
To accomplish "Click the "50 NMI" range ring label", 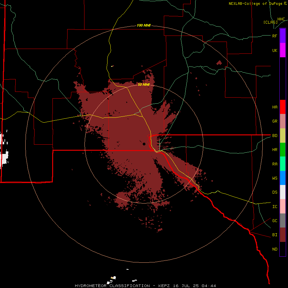I will (144, 84).
